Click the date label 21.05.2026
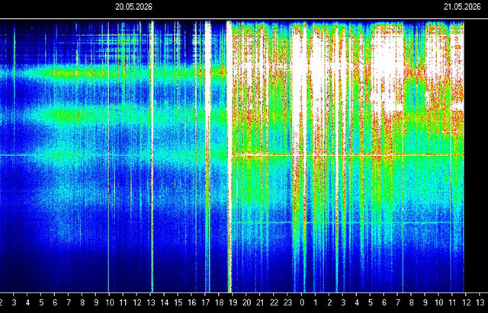The height and width of the screenshot is (313, 488). coord(462,7)
